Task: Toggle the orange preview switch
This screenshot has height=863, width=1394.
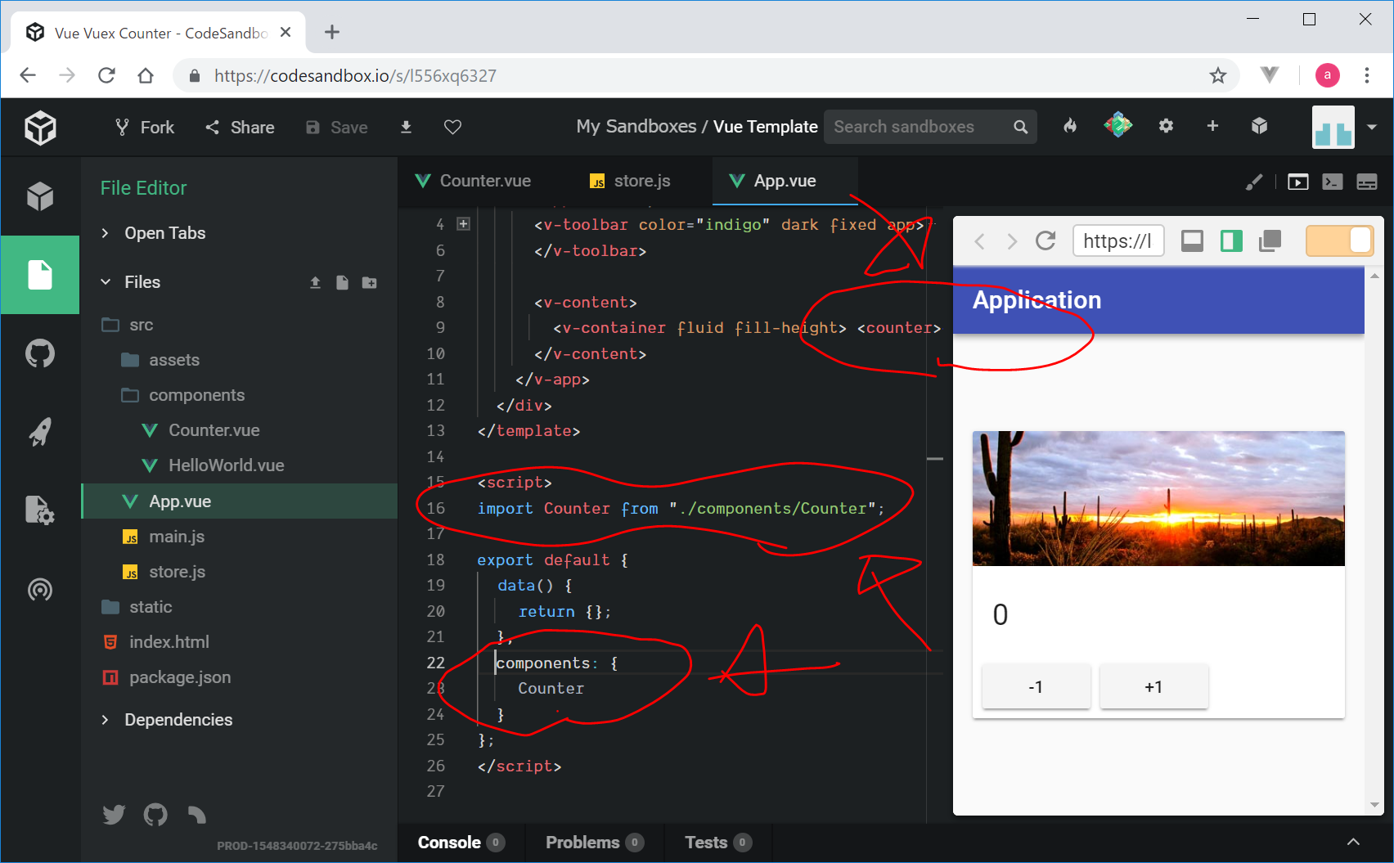Action: (1339, 240)
